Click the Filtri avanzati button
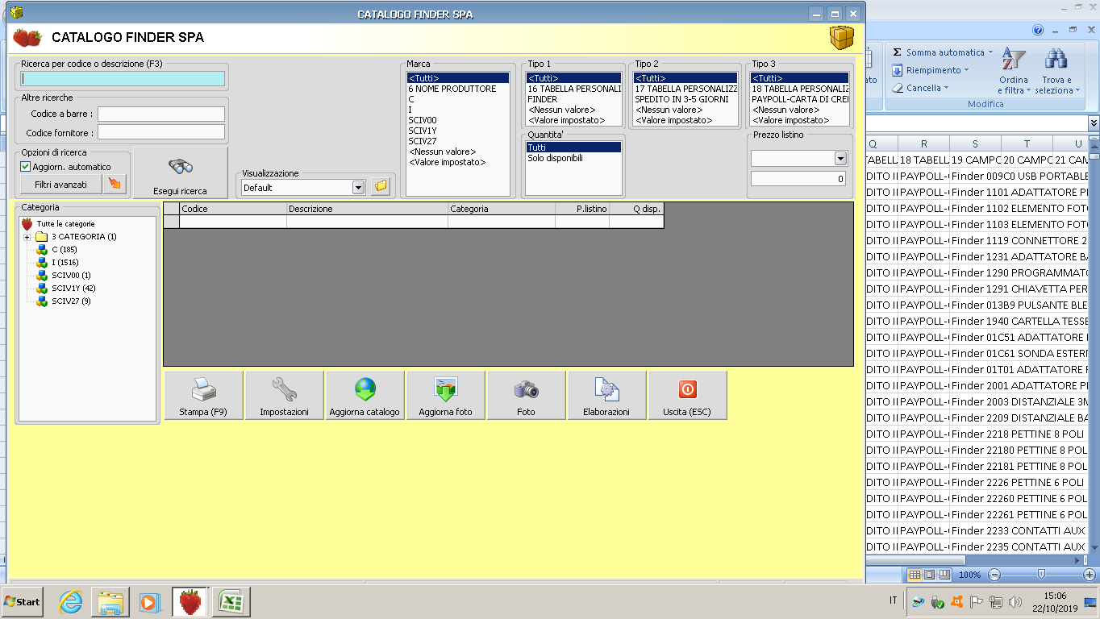1100x619 pixels. (x=61, y=185)
